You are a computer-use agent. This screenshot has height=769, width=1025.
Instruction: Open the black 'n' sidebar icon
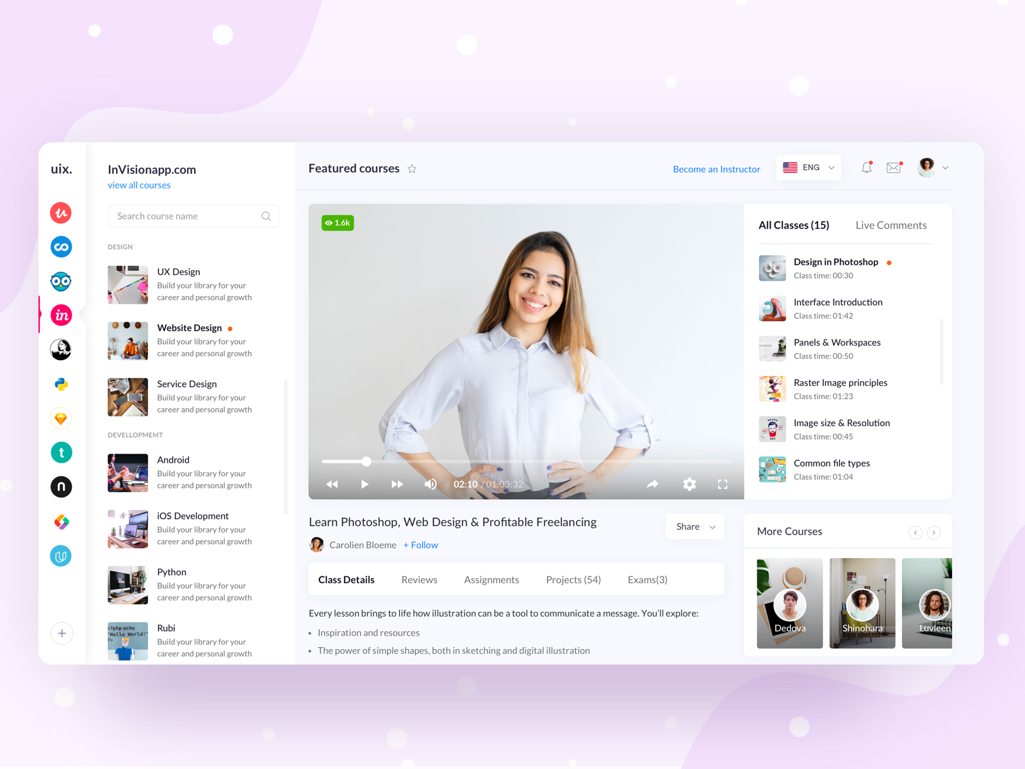(61, 487)
